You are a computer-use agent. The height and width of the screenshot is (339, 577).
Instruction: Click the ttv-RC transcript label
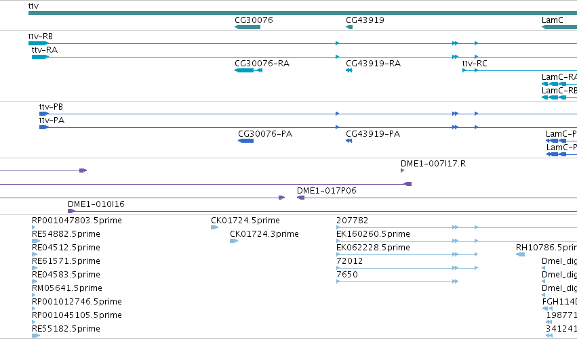475,64
